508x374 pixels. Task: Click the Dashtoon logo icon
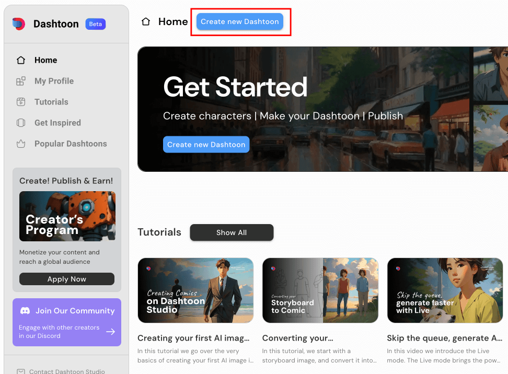(19, 24)
